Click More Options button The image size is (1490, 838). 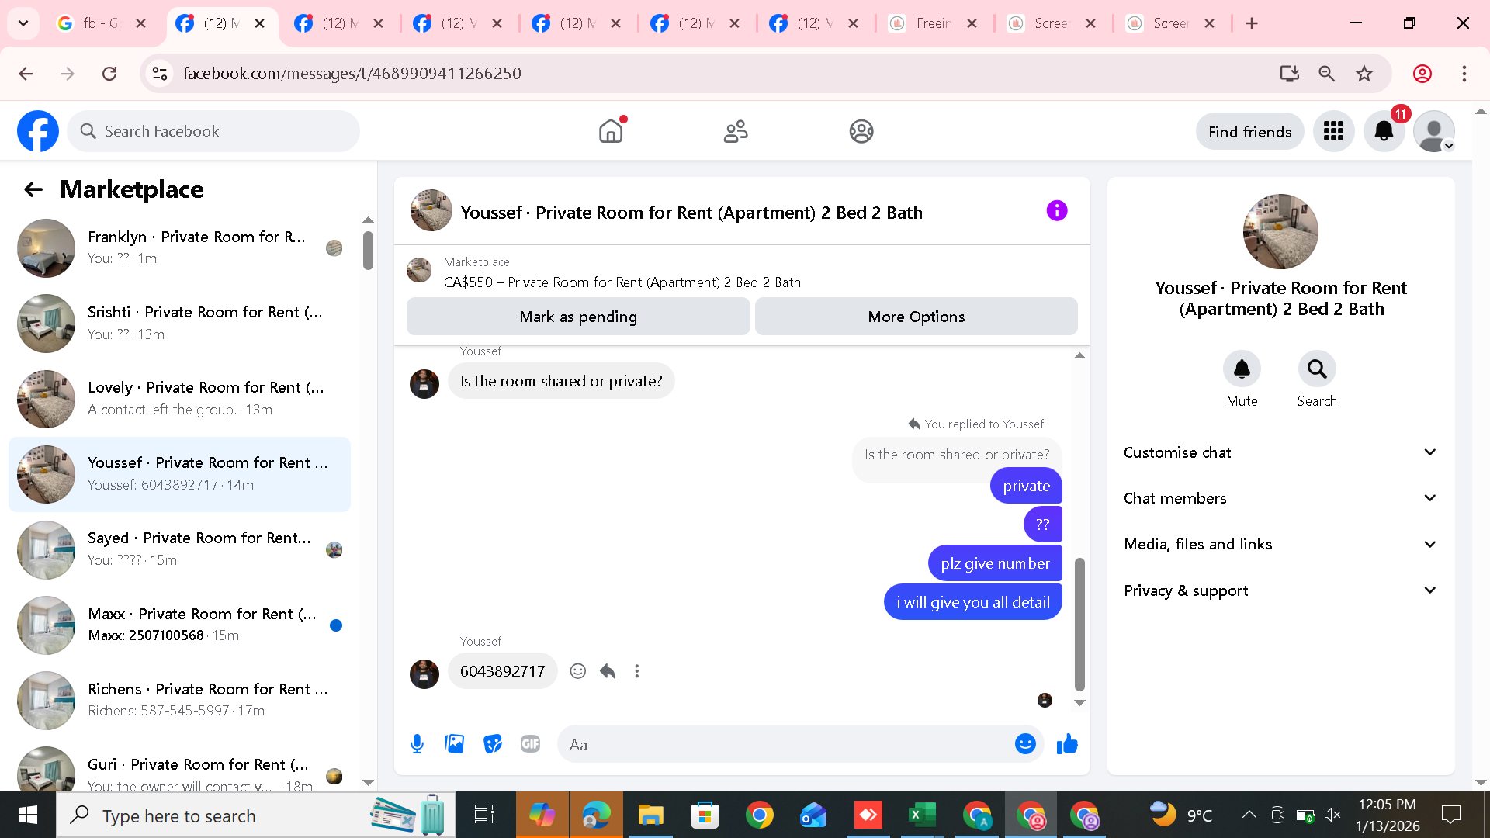coord(916,317)
